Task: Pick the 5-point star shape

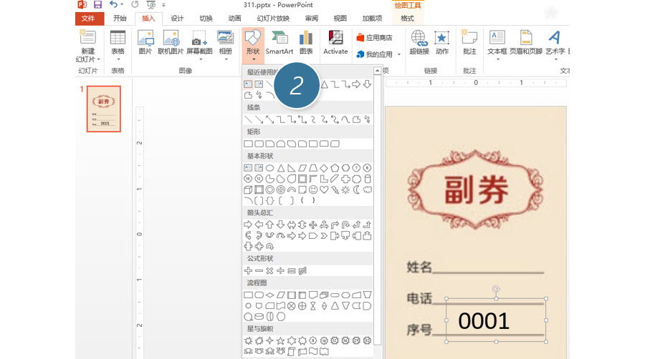Action: click(x=280, y=340)
